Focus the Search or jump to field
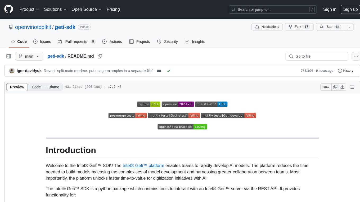The image size is (360, 202). click(273, 9)
